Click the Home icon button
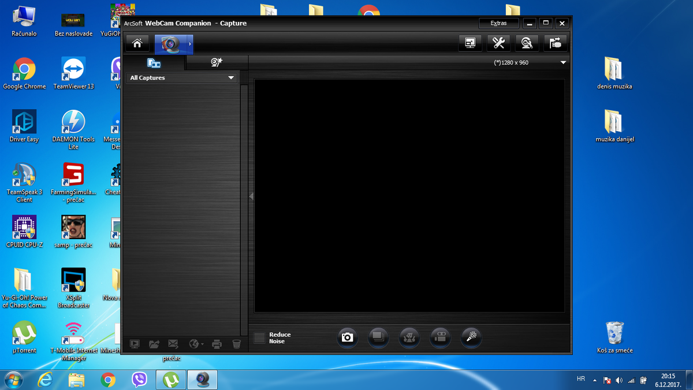 coord(137,43)
